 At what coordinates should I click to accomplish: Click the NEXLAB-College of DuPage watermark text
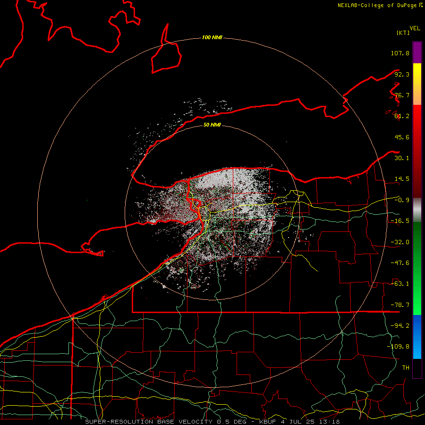(x=380, y=5)
